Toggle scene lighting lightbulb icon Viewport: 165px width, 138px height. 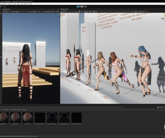[x=79, y=12]
